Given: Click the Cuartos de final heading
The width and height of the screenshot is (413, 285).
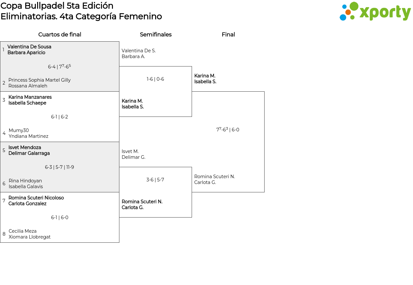Looking at the screenshot, I should [60, 35].
